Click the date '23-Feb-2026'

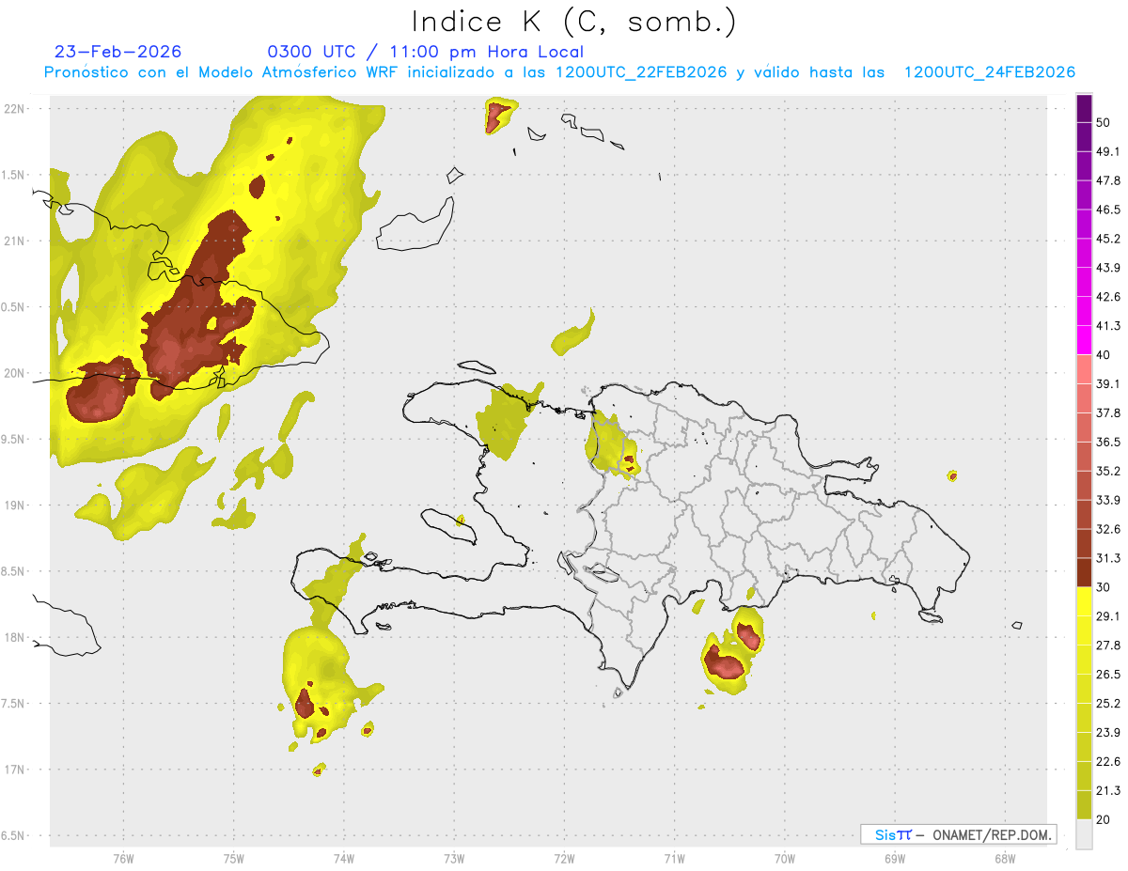tap(118, 52)
